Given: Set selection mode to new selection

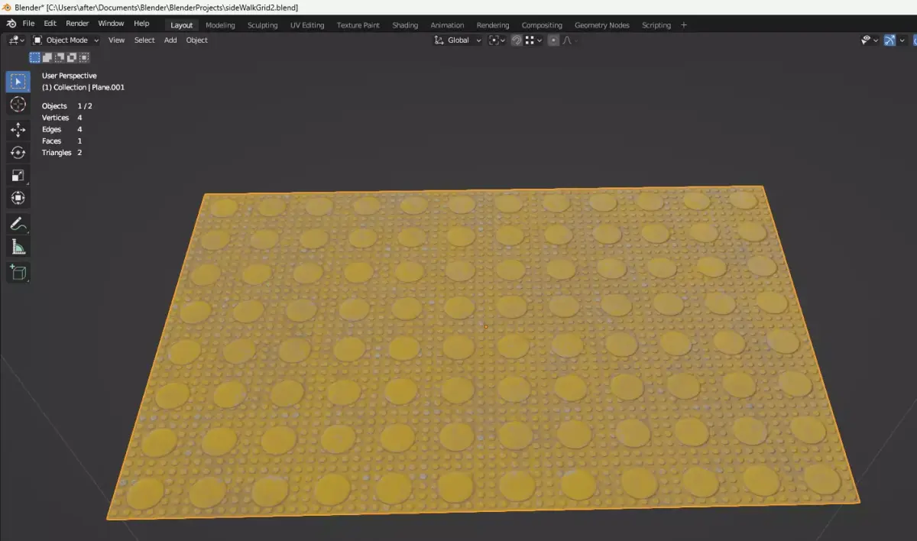Looking at the screenshot, I should click(35, 57).
